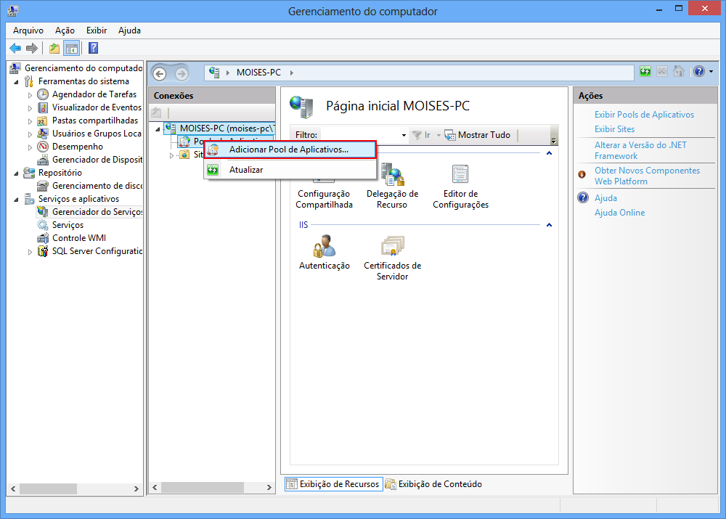Viewport: 726px width, 519px height.
Task: Select MOISES-PC server node in Conexões
Action: click(x=227, y=128)
